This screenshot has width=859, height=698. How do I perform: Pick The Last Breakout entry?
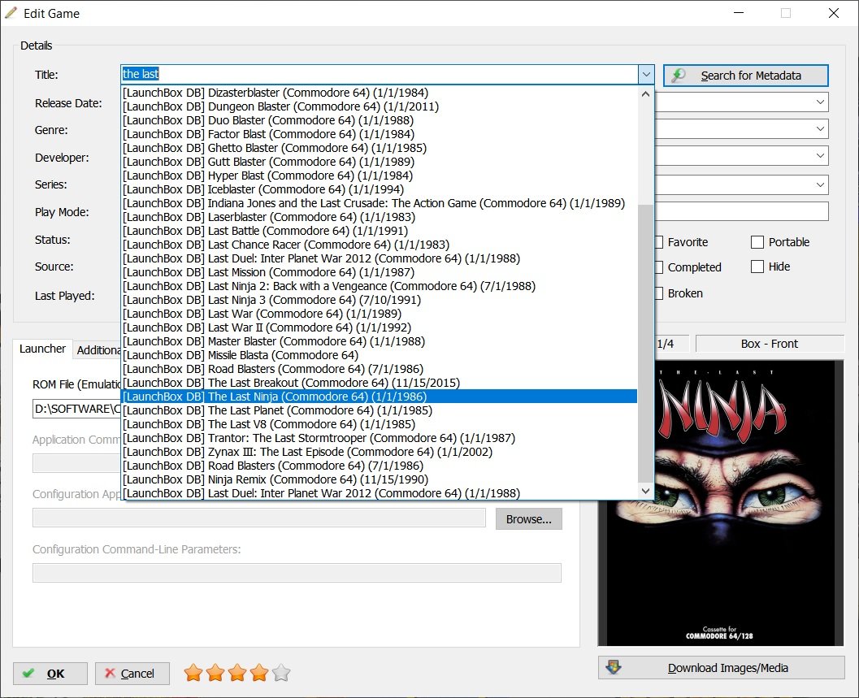[x=379, y=383]
